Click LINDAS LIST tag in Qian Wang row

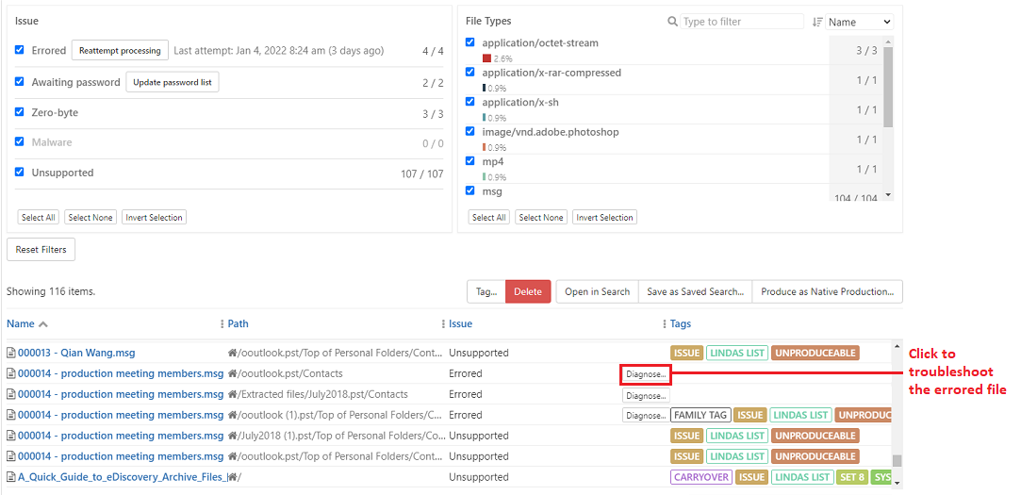737,353
